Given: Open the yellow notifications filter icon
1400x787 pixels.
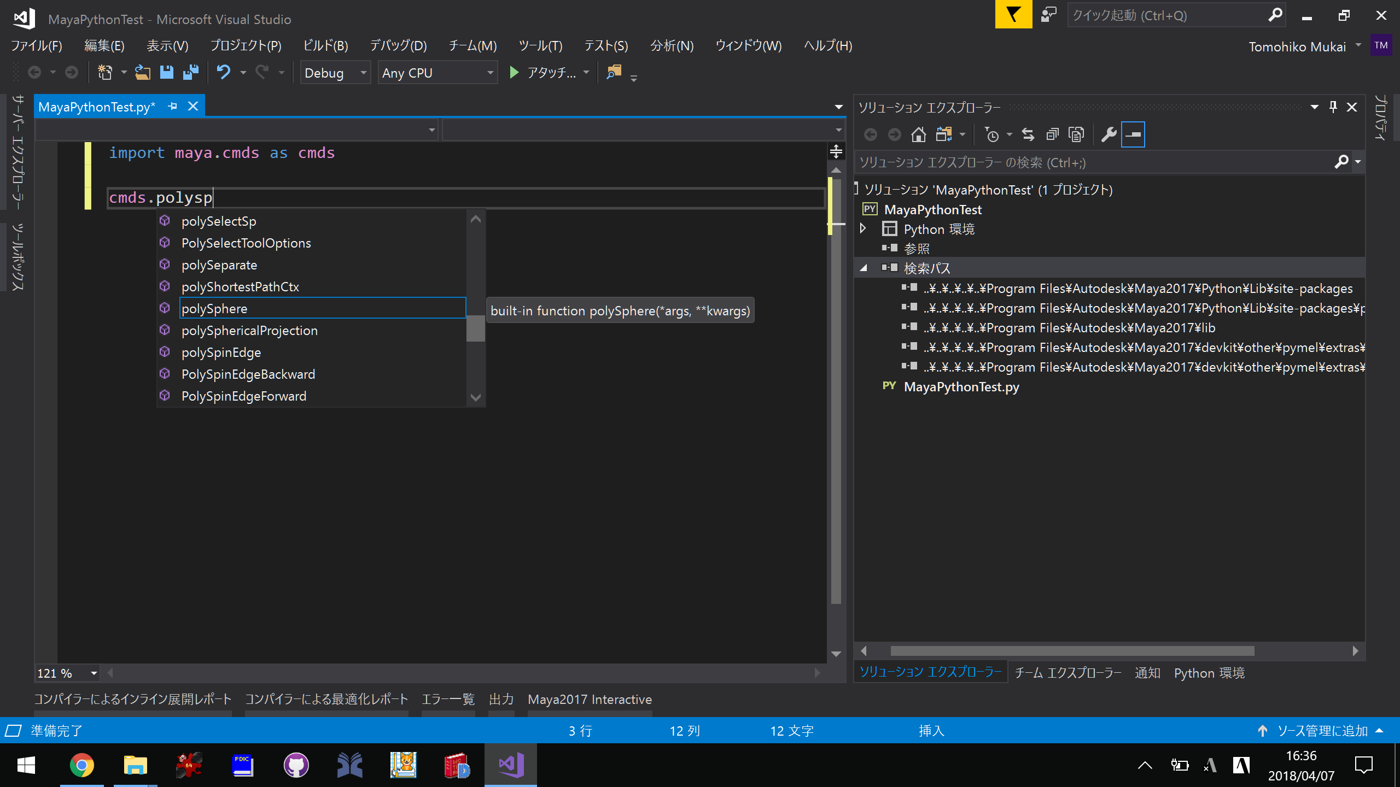Looking at the screenshot, I should [1013, 14].
